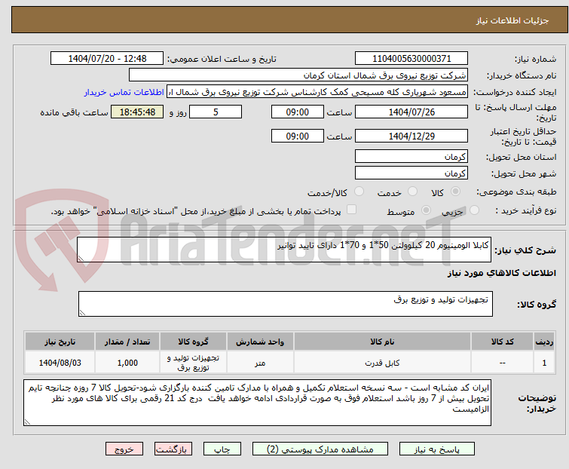Click the شرح کلی نیاز text area
Image resolution: width=569 pixels, height=469 pixels.
click(284, 250)
